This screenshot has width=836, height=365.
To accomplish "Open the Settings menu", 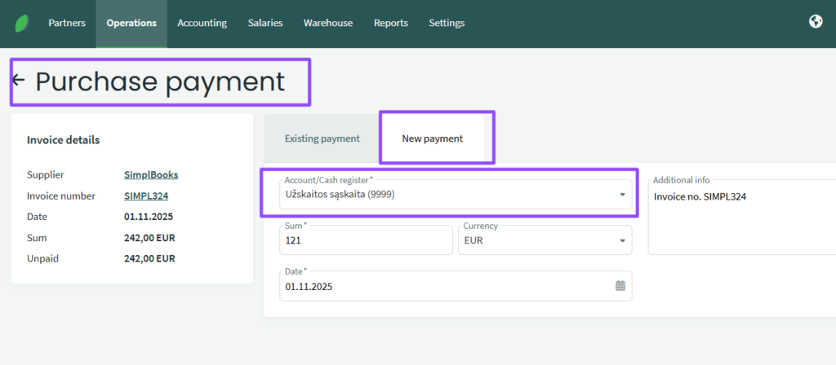I will 447,23.
